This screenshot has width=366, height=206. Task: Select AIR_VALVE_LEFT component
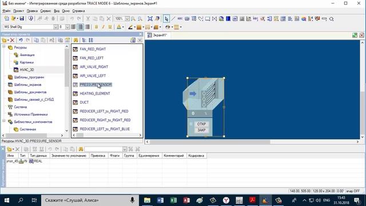pos(93,76)
